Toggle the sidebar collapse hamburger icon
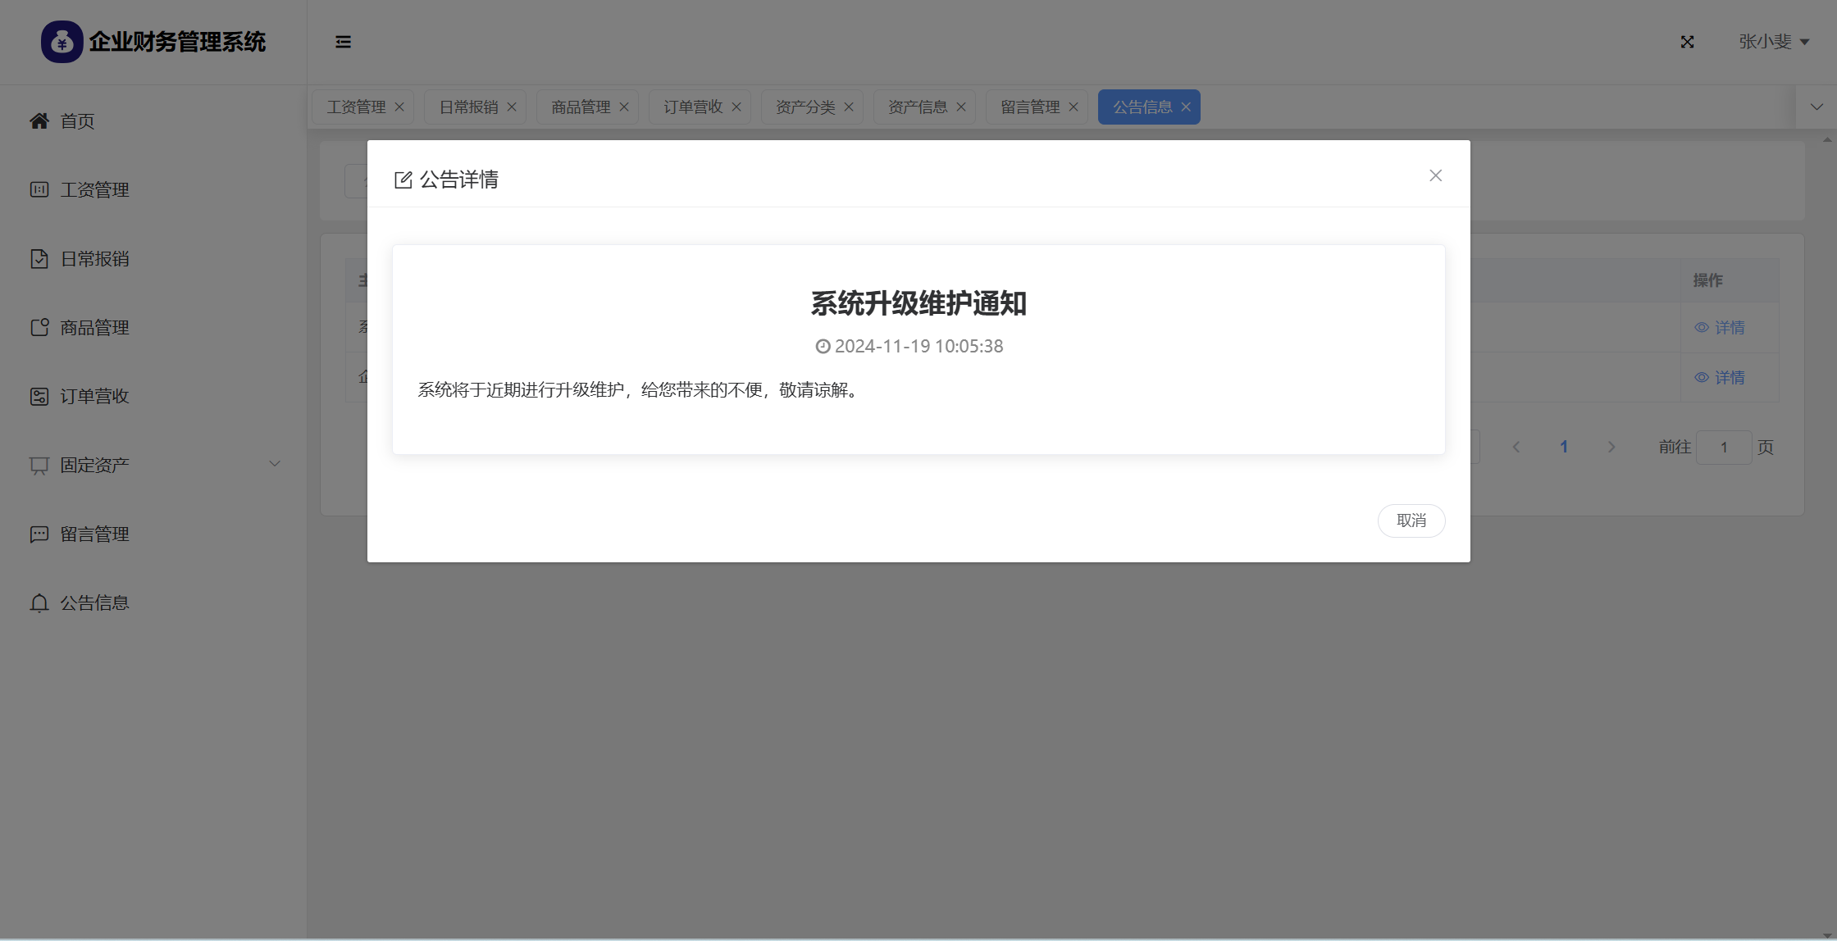1837x941 pixels. [343, 42]
